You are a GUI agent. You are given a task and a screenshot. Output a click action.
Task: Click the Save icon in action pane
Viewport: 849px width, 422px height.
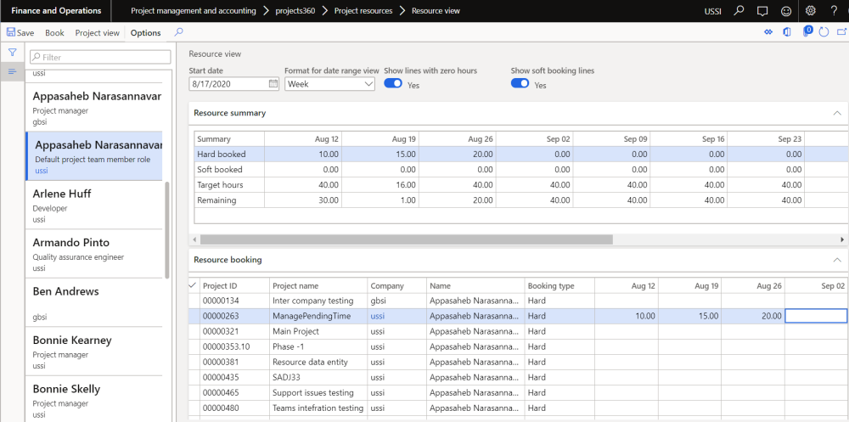click(x=12, y=32)
